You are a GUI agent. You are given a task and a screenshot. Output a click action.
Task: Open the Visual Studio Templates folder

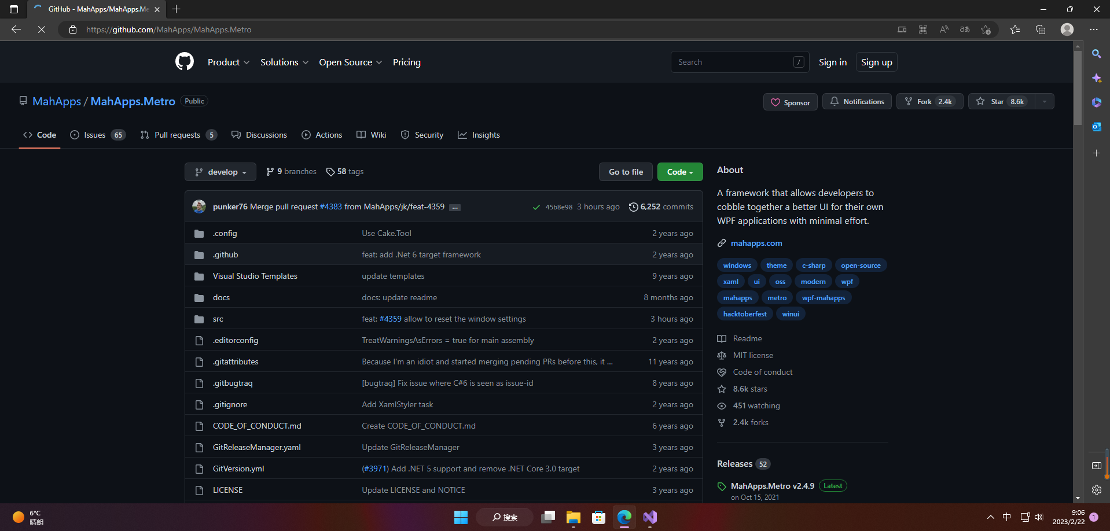(255, 276)
